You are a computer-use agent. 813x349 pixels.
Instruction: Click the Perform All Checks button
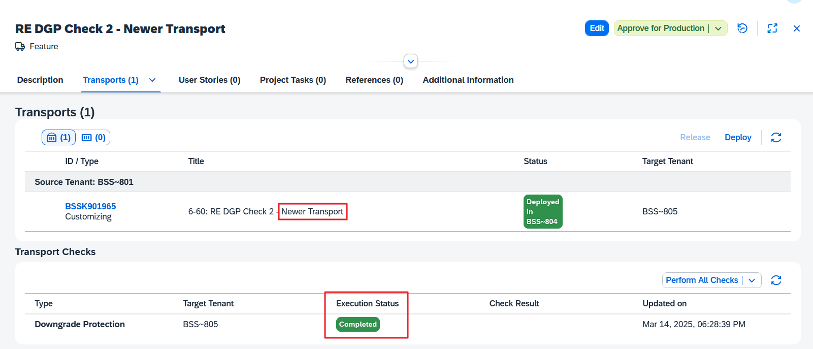point(701,280)
